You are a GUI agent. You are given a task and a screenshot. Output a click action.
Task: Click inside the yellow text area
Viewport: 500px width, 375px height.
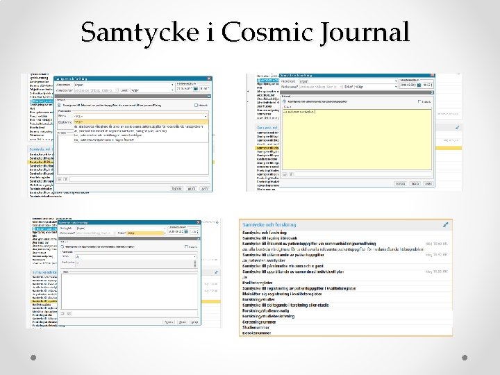pos(357,140)
